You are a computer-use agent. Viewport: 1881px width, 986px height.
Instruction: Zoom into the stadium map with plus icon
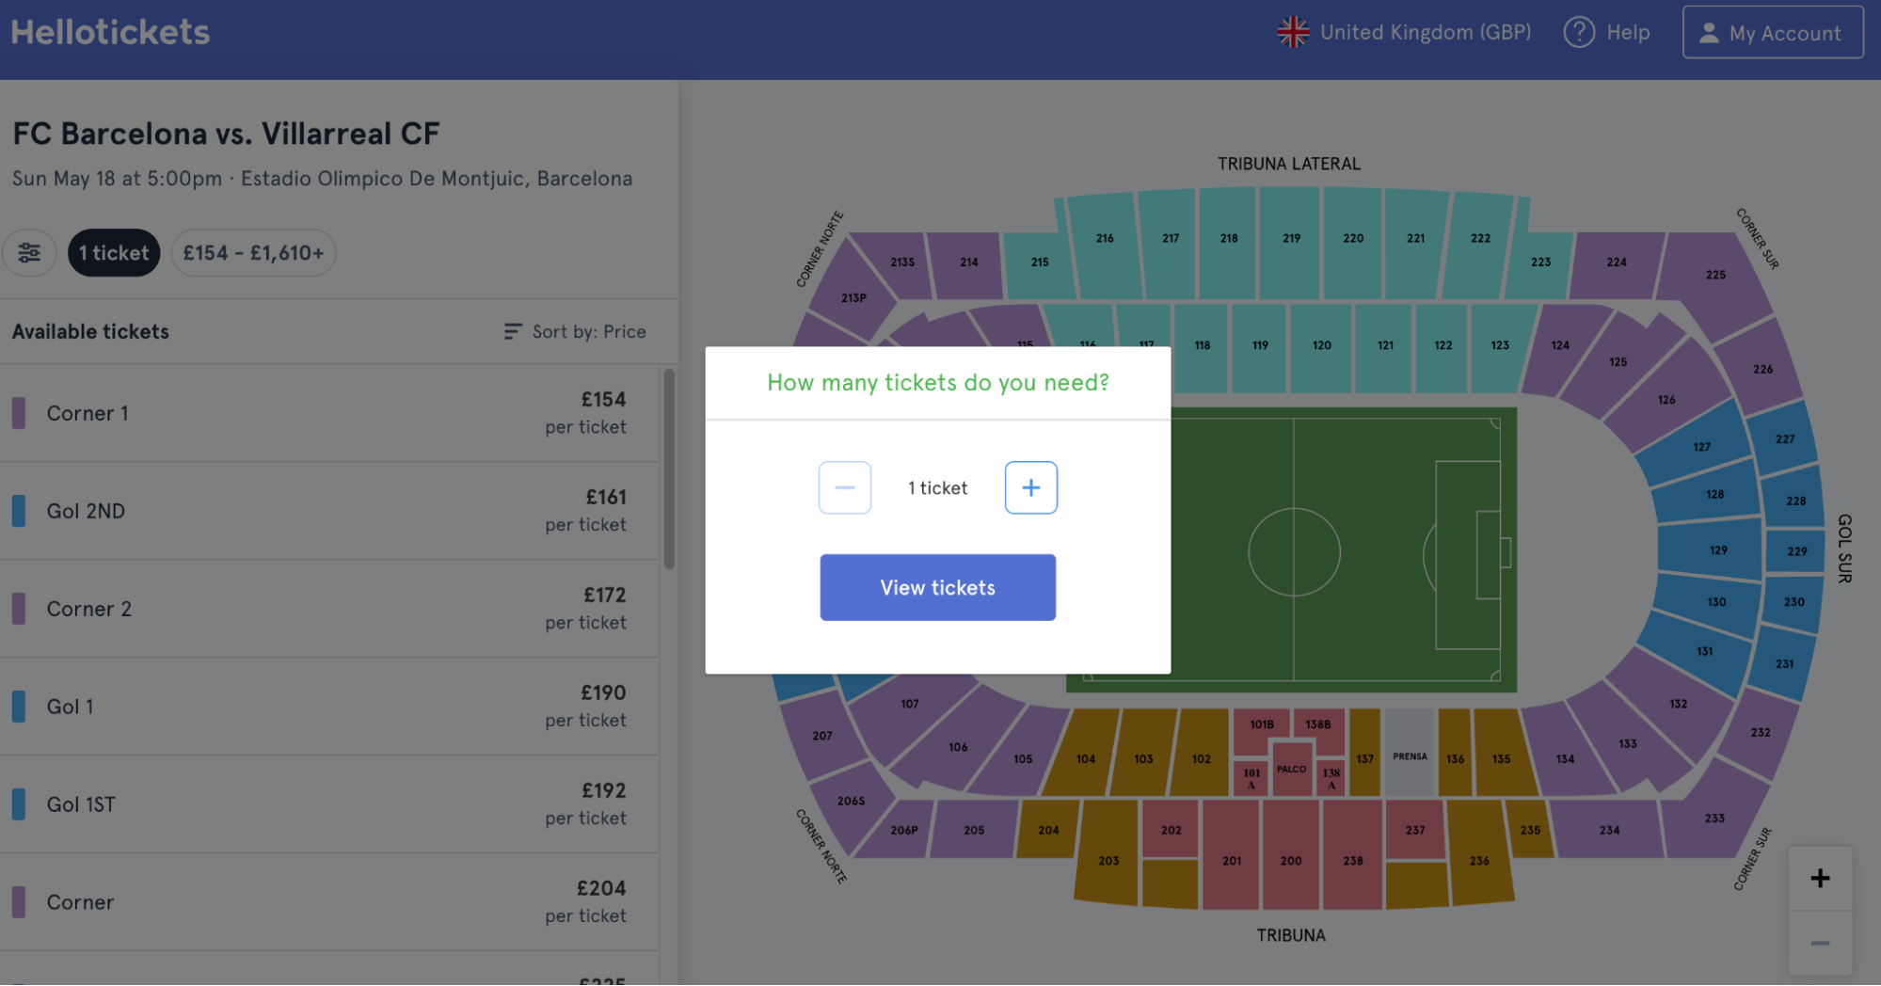[x=1819, y=877]
